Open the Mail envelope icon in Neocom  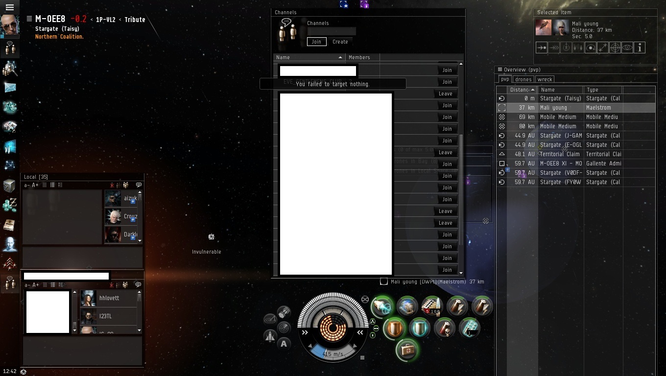(10, 88)
